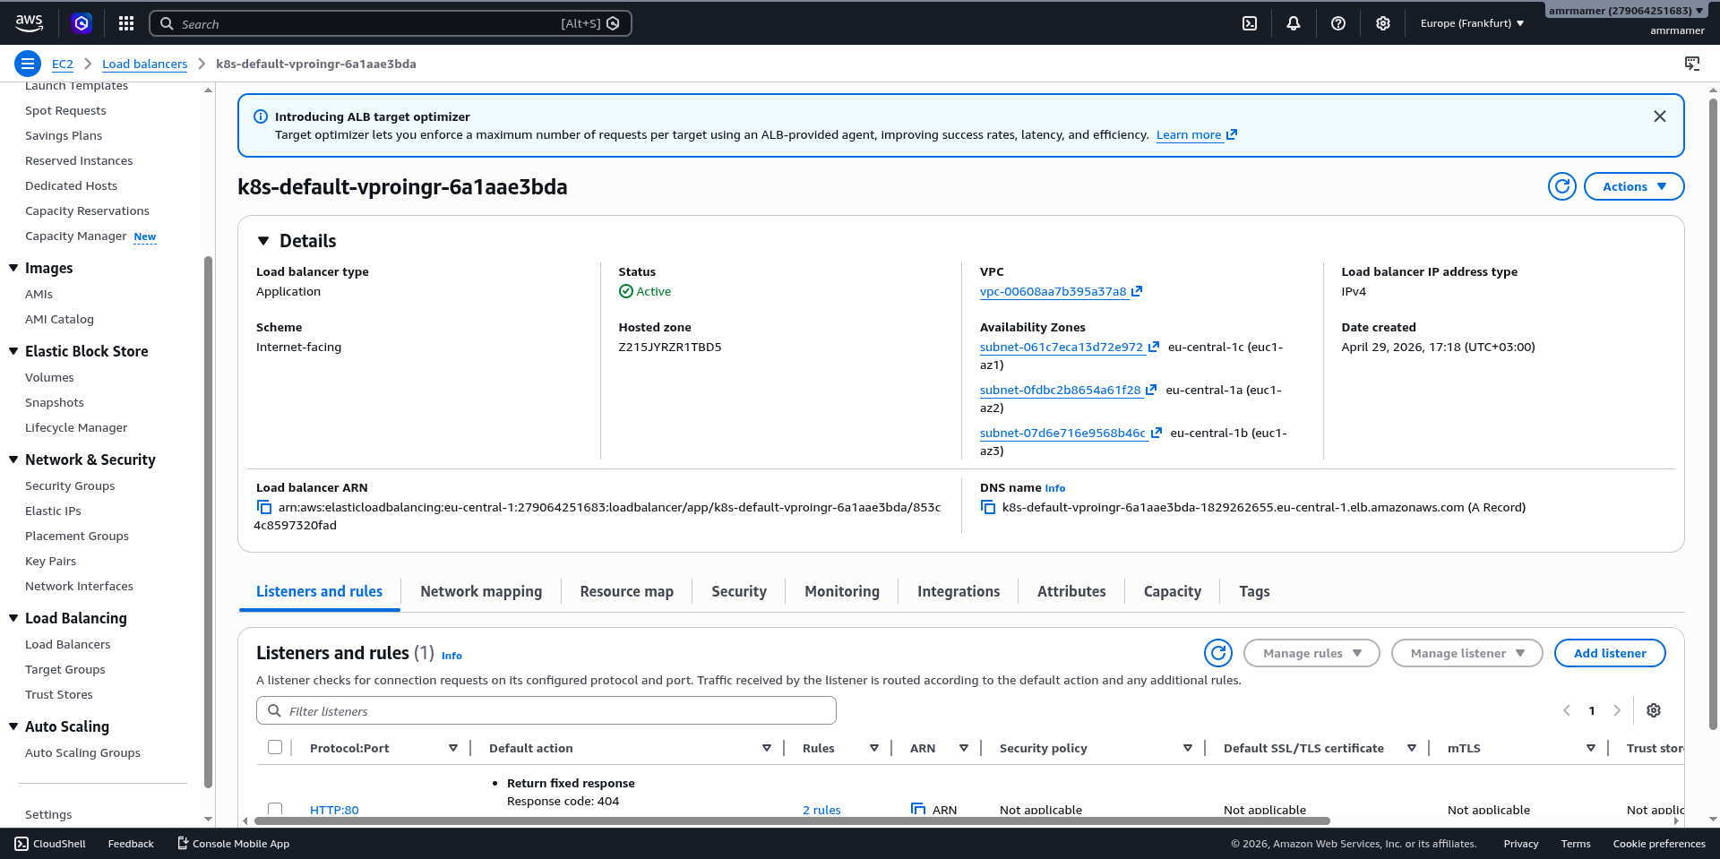This screenshot has width=1720, height=859.
Task: Launch CloudShell from the top bar icon
Action: [1250, 23]
